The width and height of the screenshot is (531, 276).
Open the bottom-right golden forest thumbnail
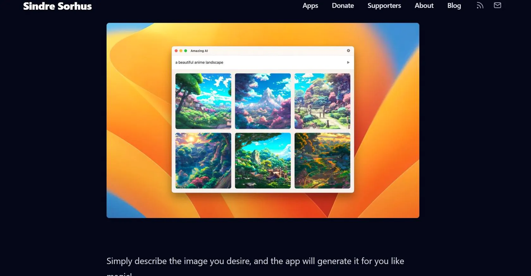pos(322,161)
